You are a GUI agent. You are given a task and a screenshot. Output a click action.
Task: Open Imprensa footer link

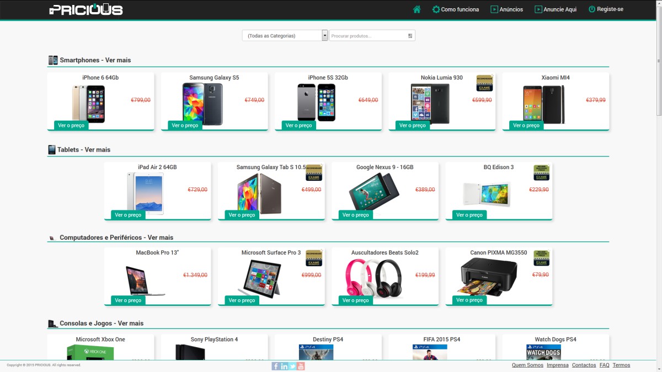click(558, 365)
